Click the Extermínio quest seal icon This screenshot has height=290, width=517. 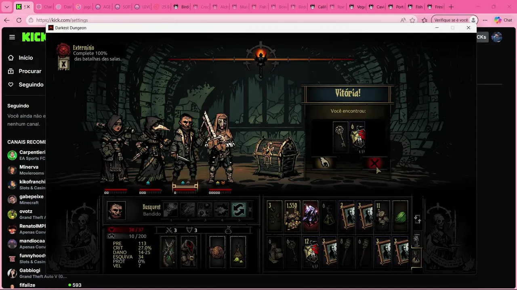coord(63,50)
